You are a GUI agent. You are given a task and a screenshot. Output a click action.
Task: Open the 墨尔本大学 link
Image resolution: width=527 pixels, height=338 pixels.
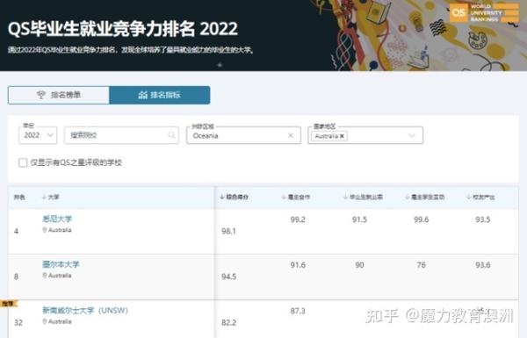(61, 264)
